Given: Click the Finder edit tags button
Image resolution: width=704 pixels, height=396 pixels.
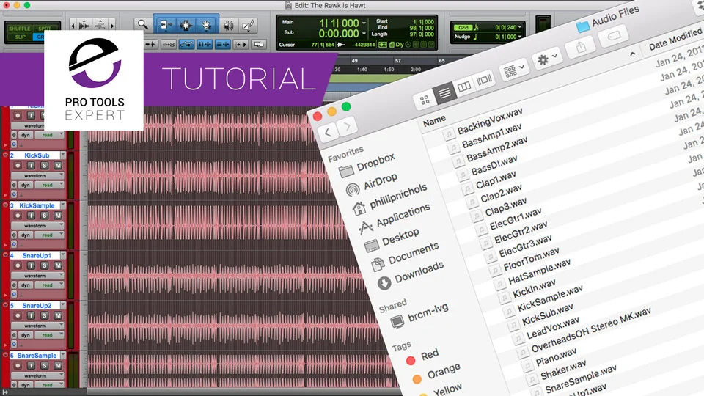Looking at the screenshot, I should (x=614, y=36).
